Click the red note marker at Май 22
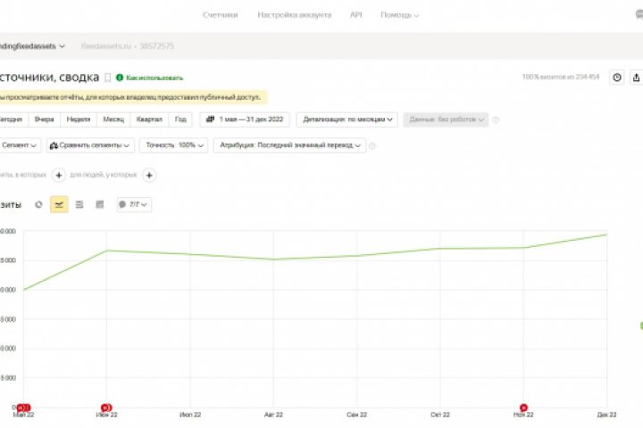Image resolution: width=643 pixels, height=428 pixels. tap(24, 407)
